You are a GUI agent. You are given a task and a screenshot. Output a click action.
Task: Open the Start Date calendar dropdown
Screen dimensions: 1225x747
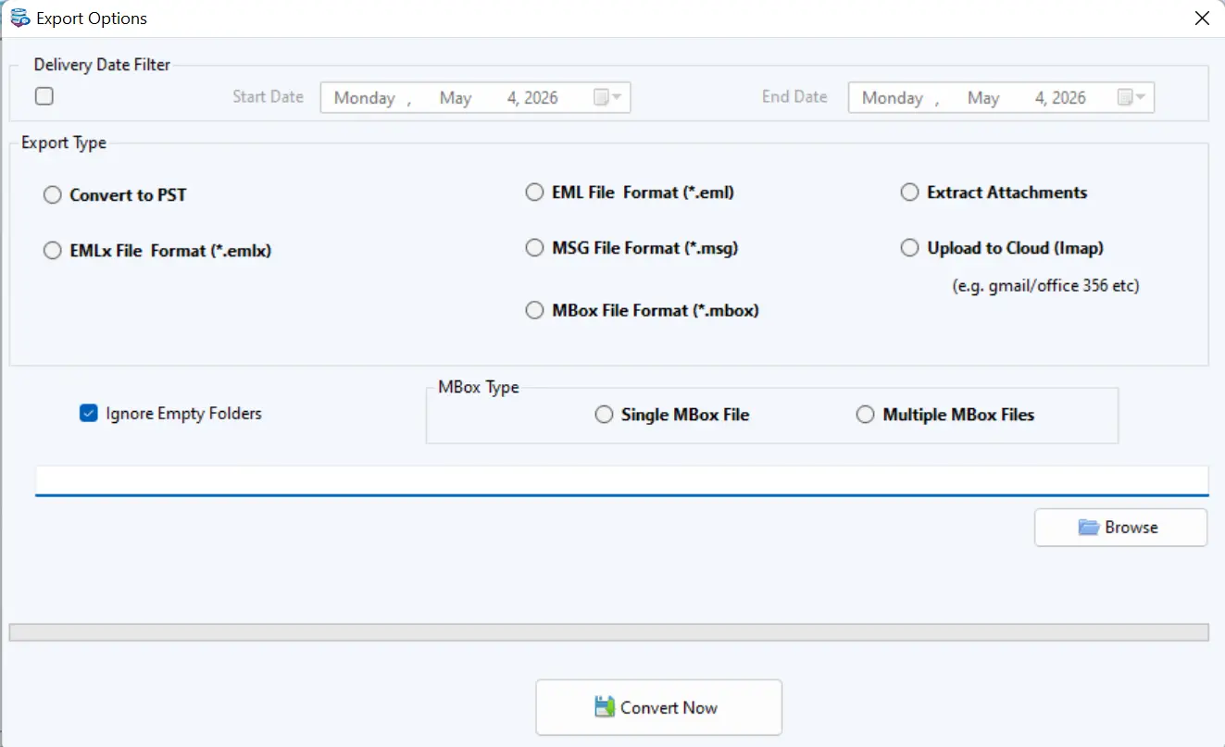607,97
